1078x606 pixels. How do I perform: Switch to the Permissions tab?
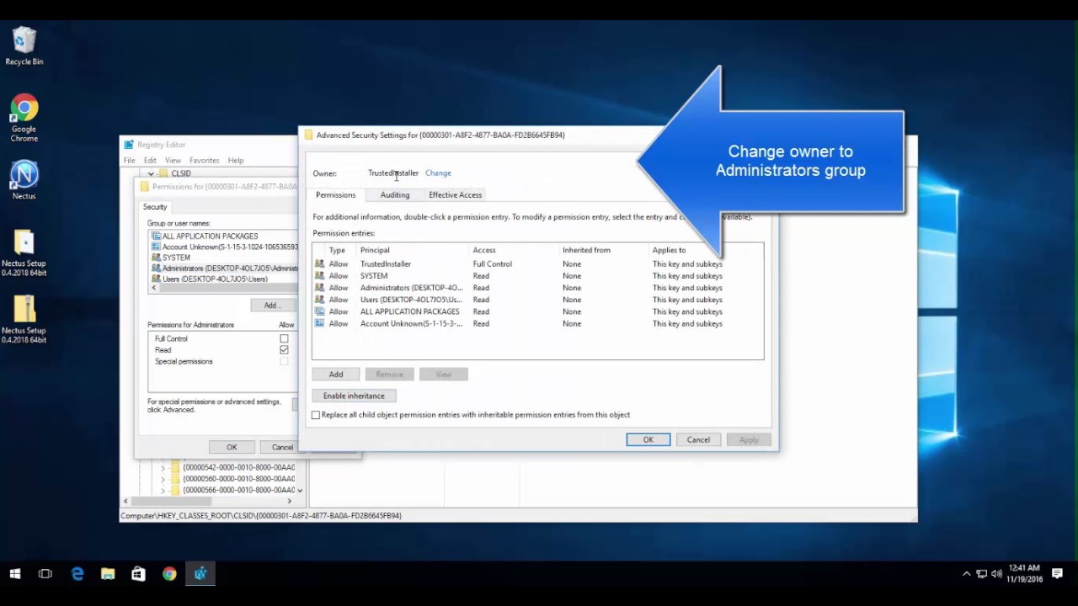coord(335,194)
